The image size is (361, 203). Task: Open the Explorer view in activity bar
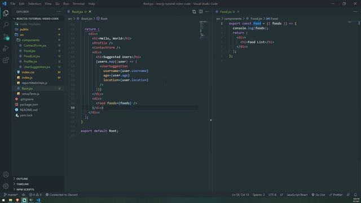click(x=6, y=13)
